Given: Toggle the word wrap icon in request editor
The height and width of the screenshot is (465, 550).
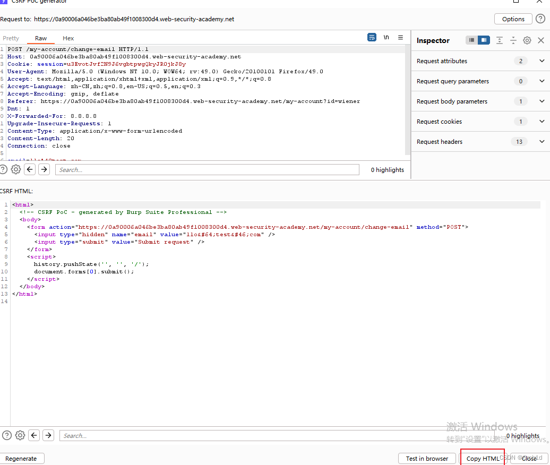Looking at the screenshot, I should (x=372, y=37).
